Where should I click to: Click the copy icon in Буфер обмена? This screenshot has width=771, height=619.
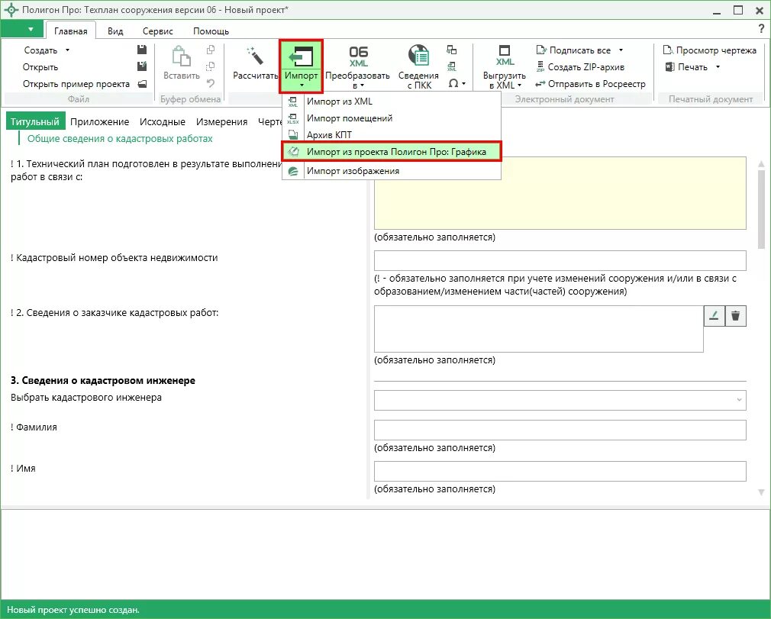click(211, 50)
